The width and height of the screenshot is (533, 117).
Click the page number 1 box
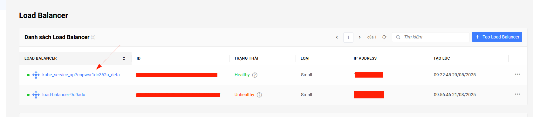[348, 37]
